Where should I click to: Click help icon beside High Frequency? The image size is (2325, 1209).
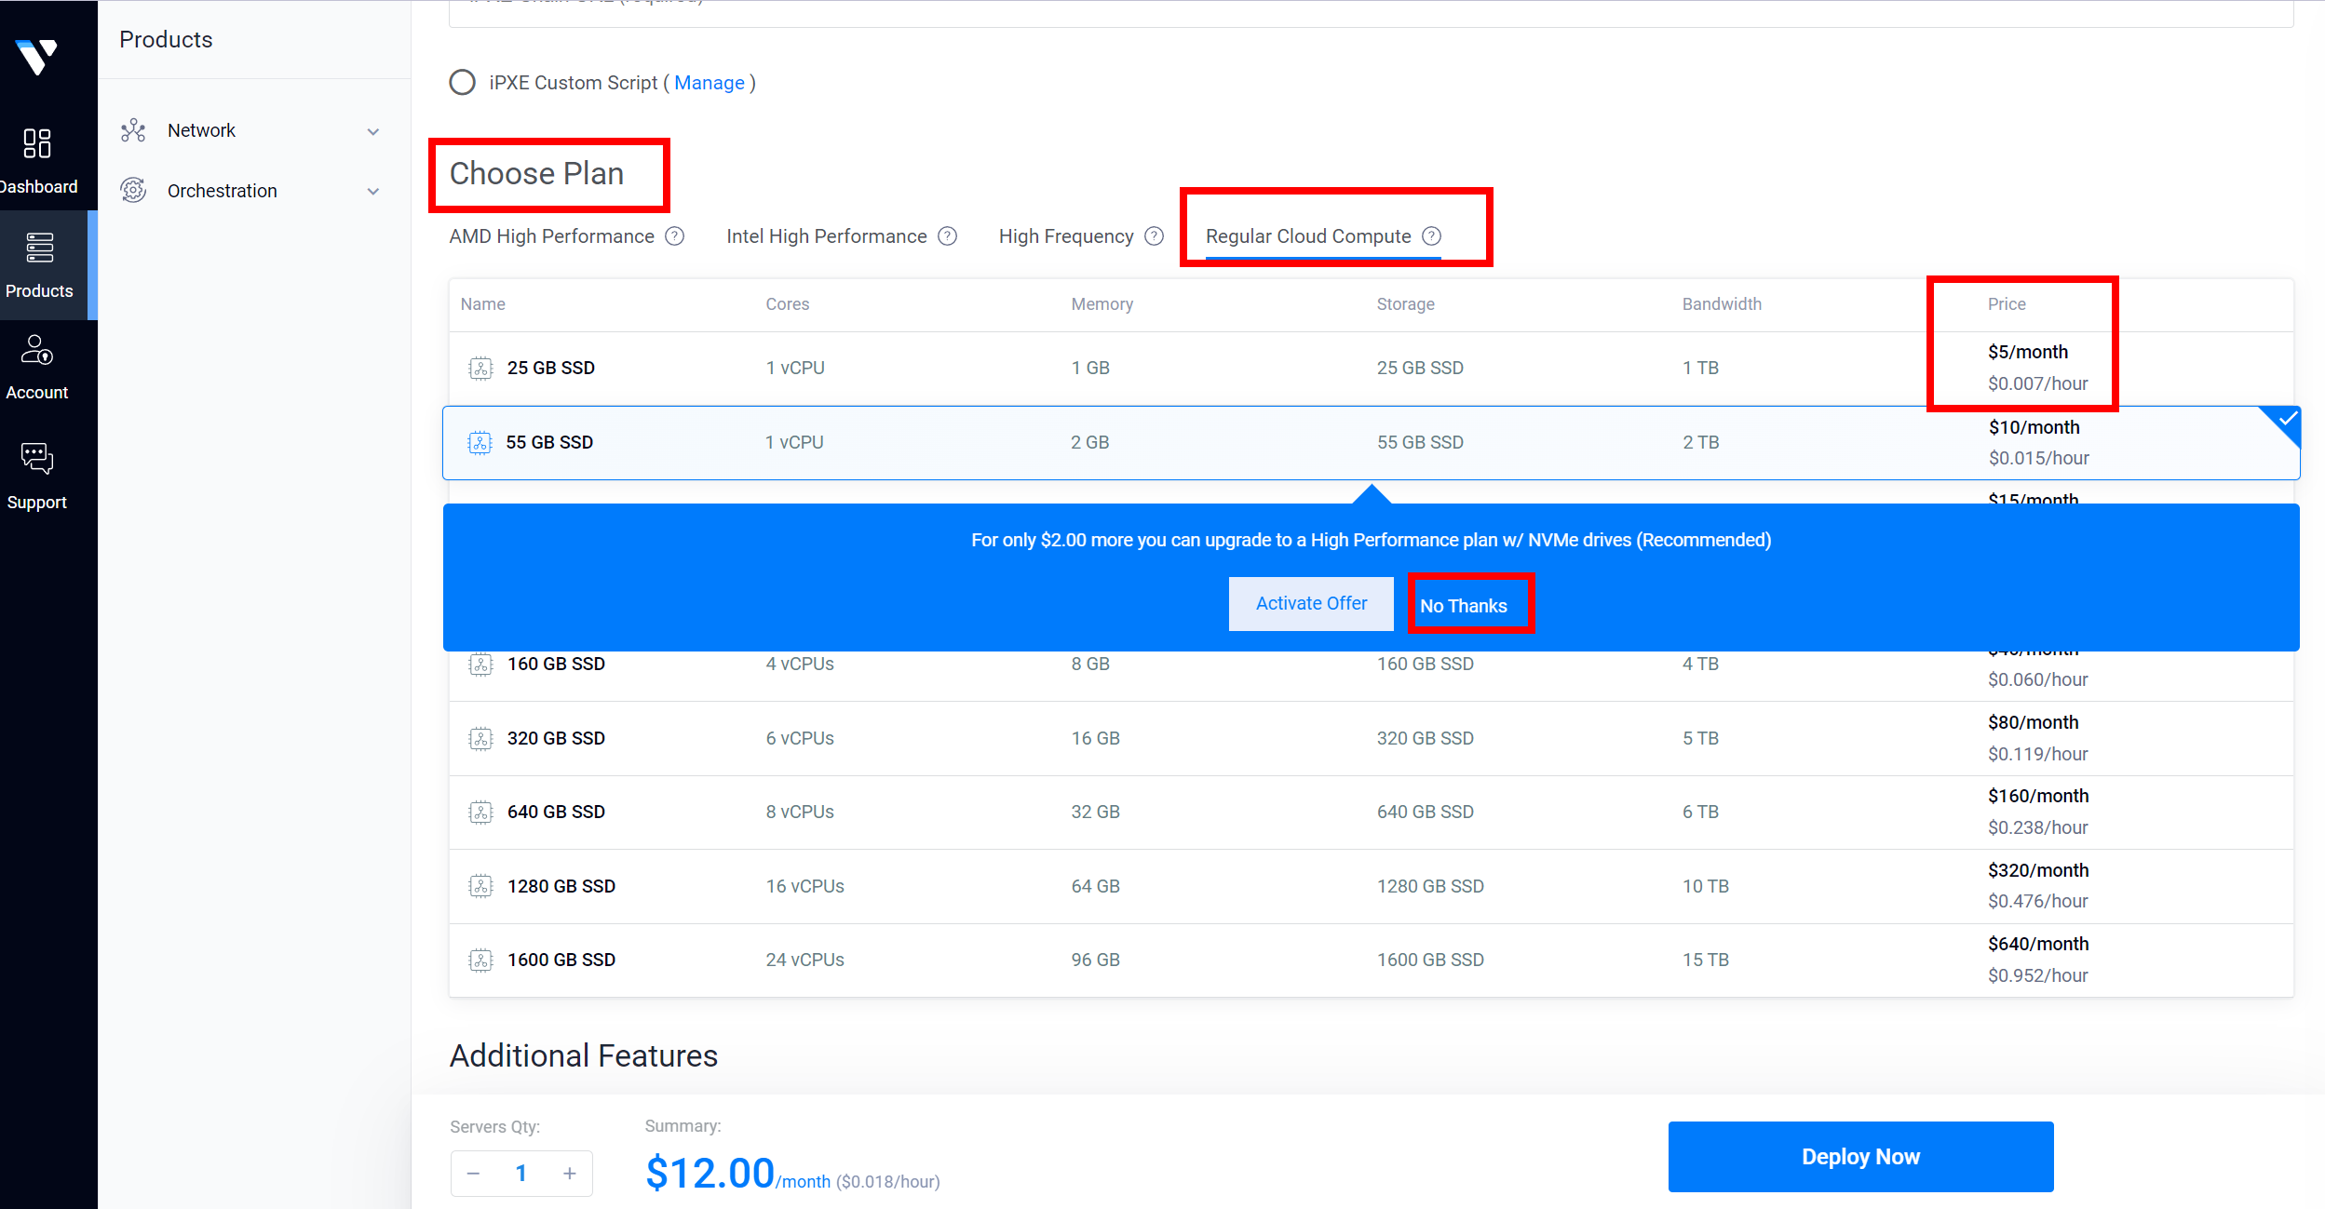point(1154,236)
